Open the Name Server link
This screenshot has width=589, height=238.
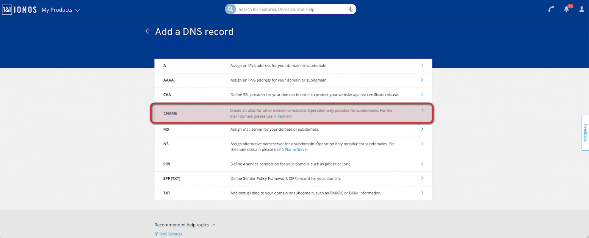coord(296,150)
